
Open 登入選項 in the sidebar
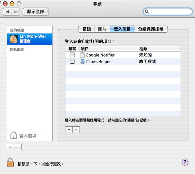click(x=30, y=136)
